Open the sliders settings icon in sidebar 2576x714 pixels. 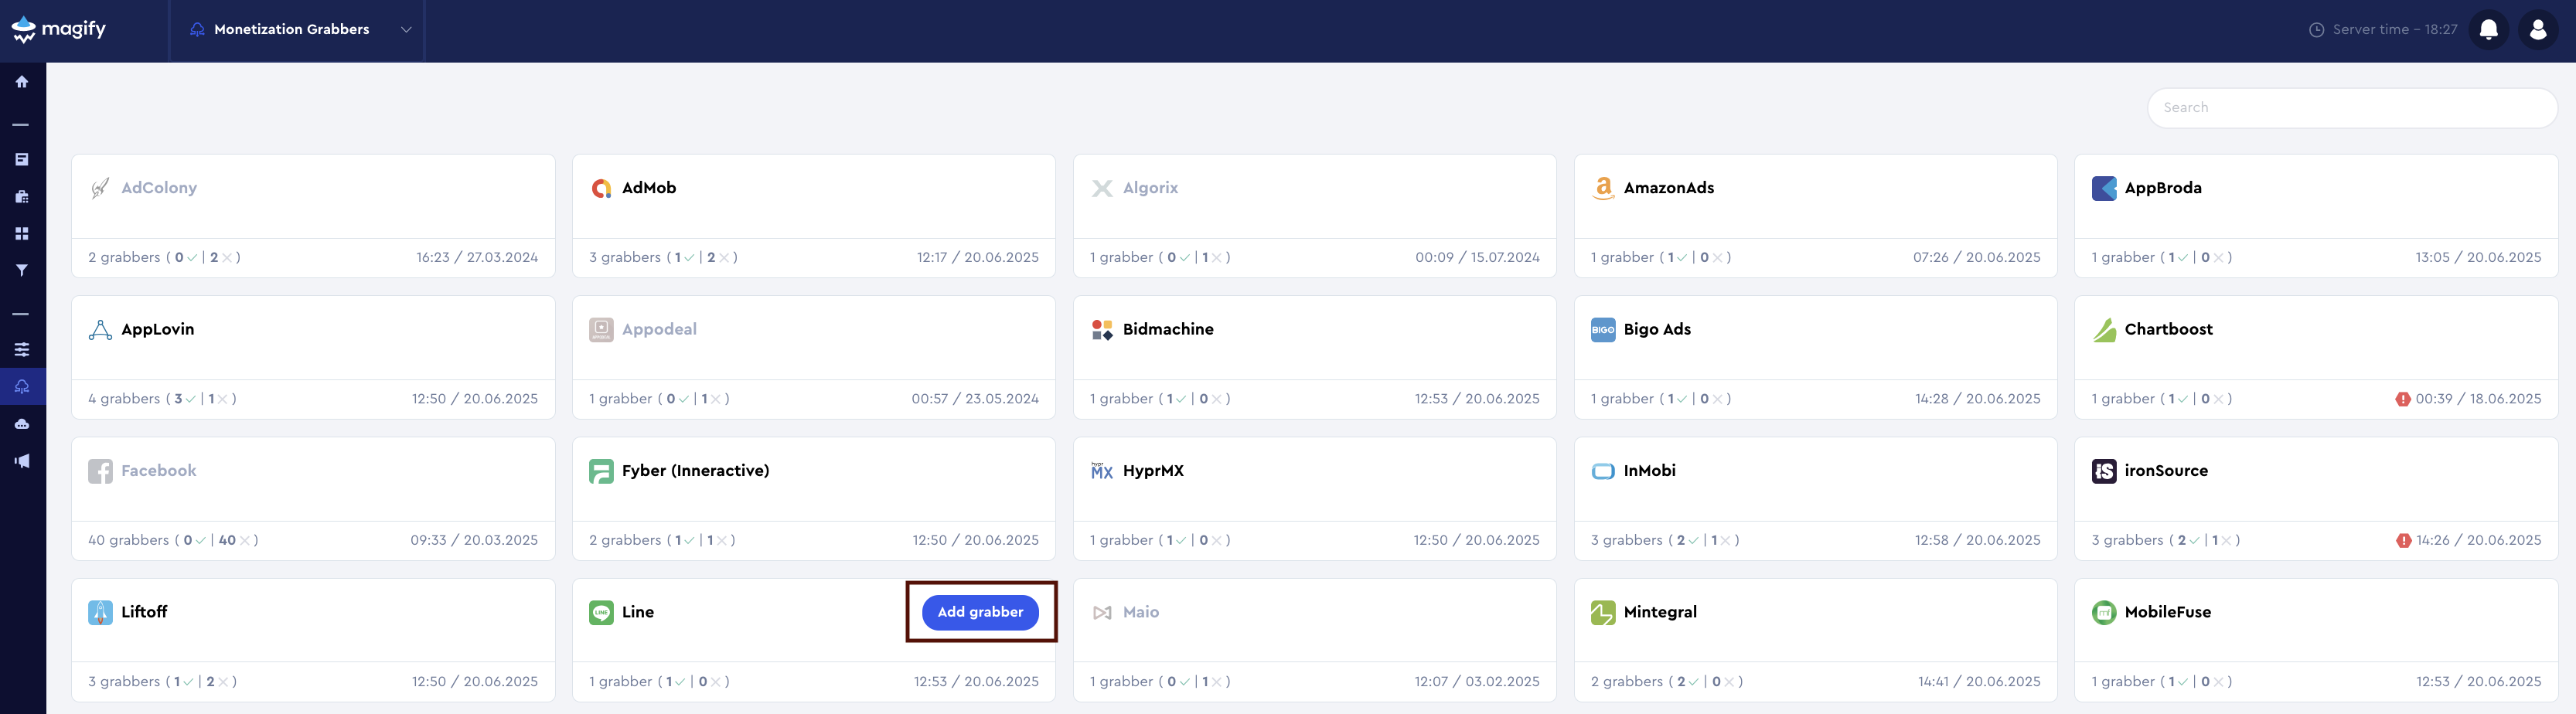[x=21, y=348]
